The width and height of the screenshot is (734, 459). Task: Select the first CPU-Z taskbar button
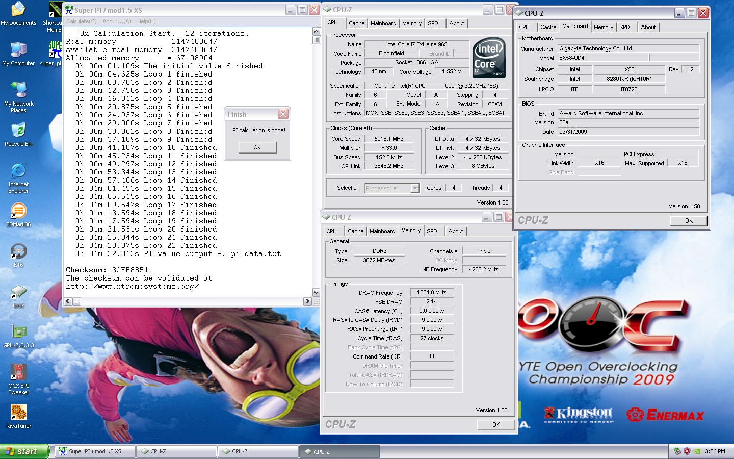pos(176,451)
